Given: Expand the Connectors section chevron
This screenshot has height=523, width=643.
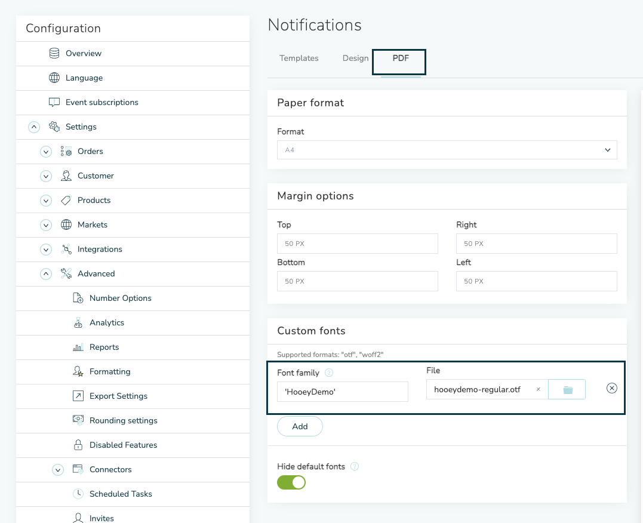Looking at the screenshot, I should pos(58,470).
